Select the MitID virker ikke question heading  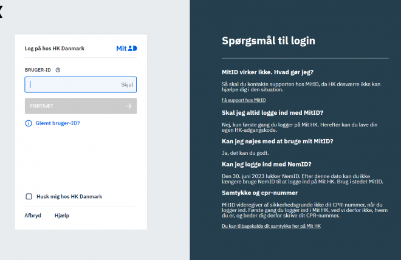pos(267,72)
